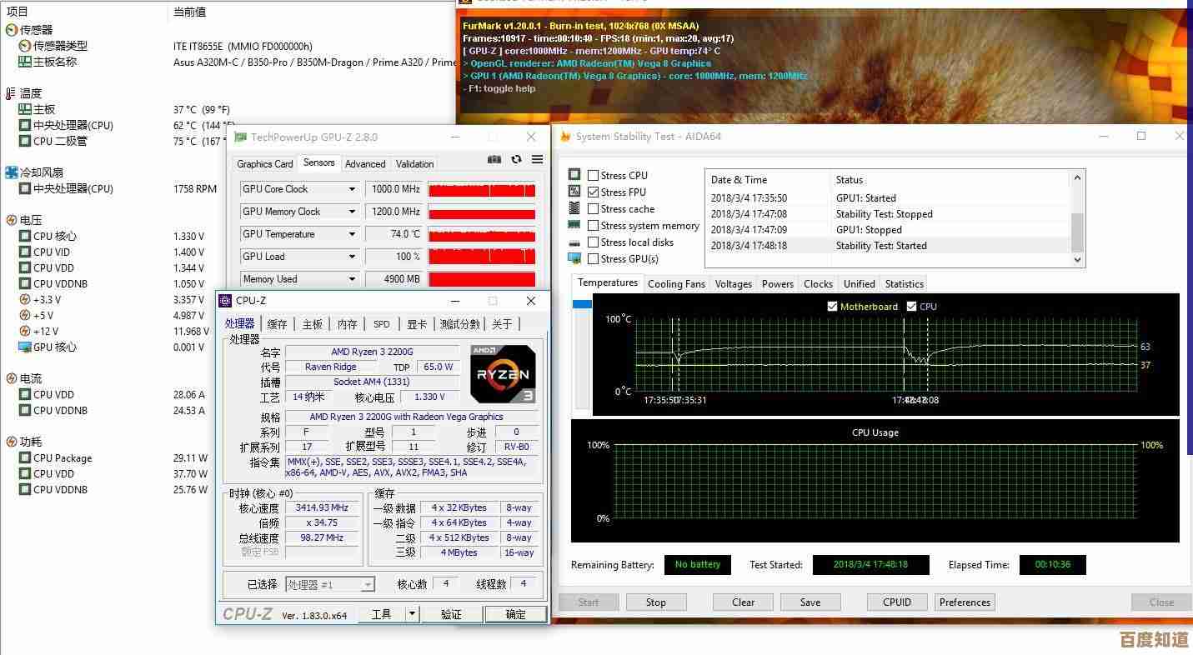1193x655 pixels.
Task: Click the AIDA64 flame icon in title bar
Action: [564, 137]
